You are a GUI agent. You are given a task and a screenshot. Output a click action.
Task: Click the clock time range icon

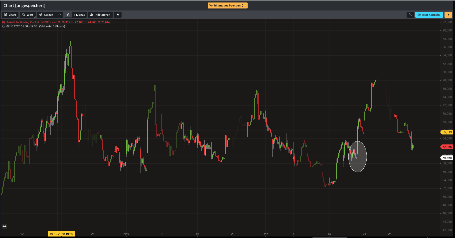(x=69, y=15)
